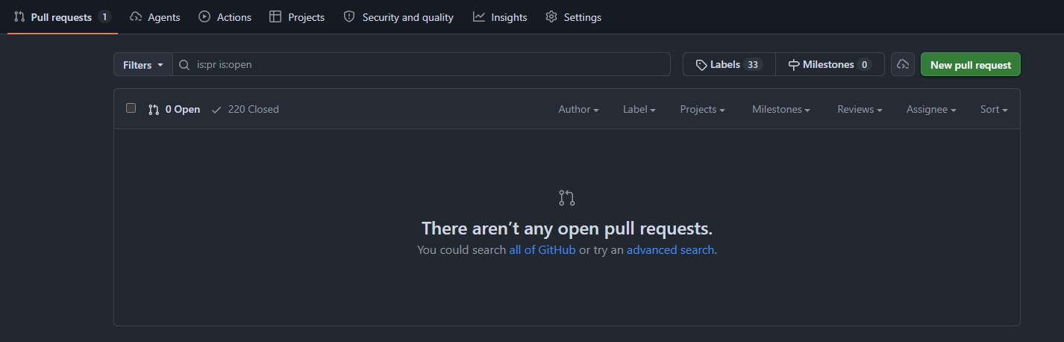Open the Filters dropdown
The height and width of the screenshot is (342, 1064).
[143, 65]
